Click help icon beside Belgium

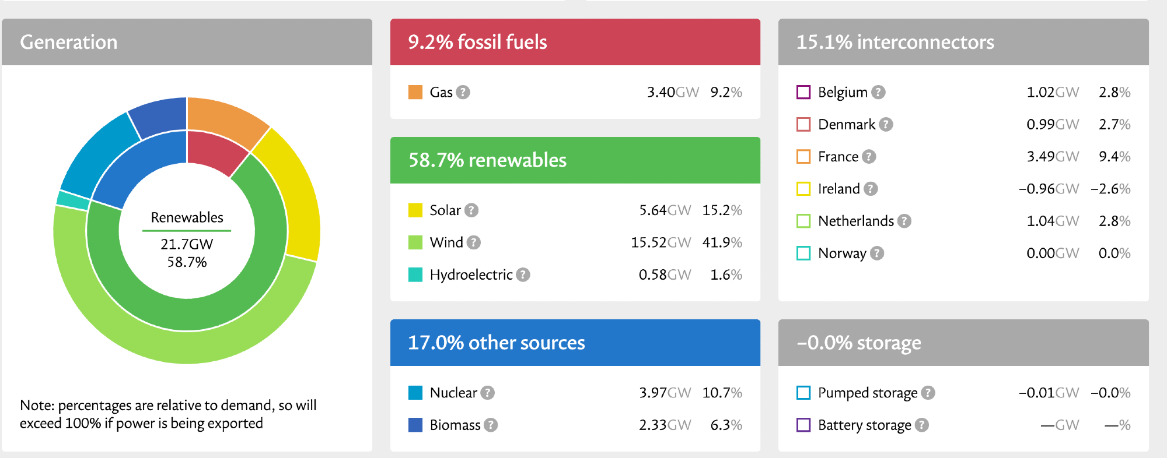[x=878, y=92]
